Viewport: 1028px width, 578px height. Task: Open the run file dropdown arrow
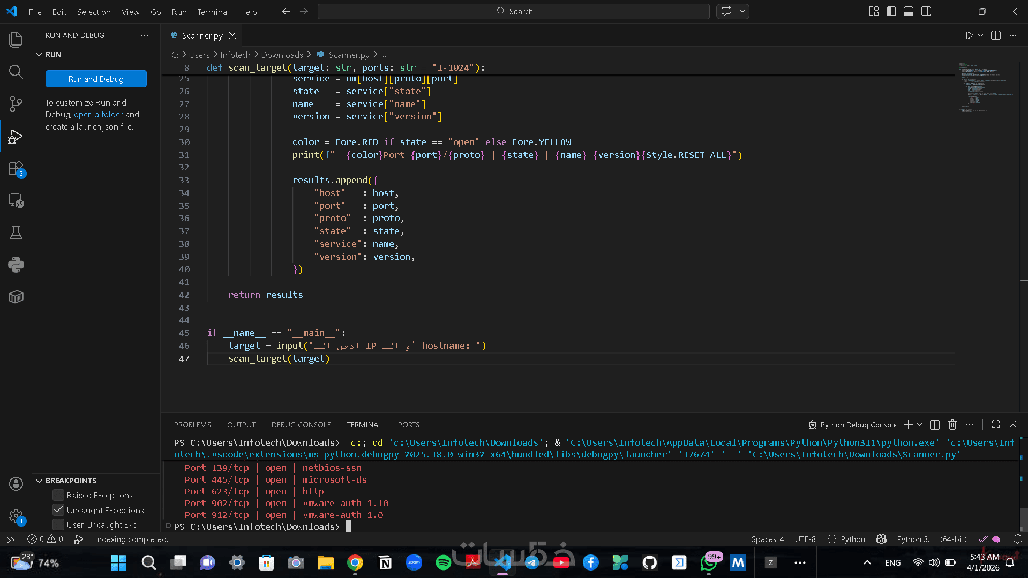coord(980,35)
